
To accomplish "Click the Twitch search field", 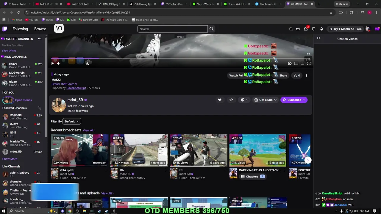I will pyautogui.click(x=173, y=29).
